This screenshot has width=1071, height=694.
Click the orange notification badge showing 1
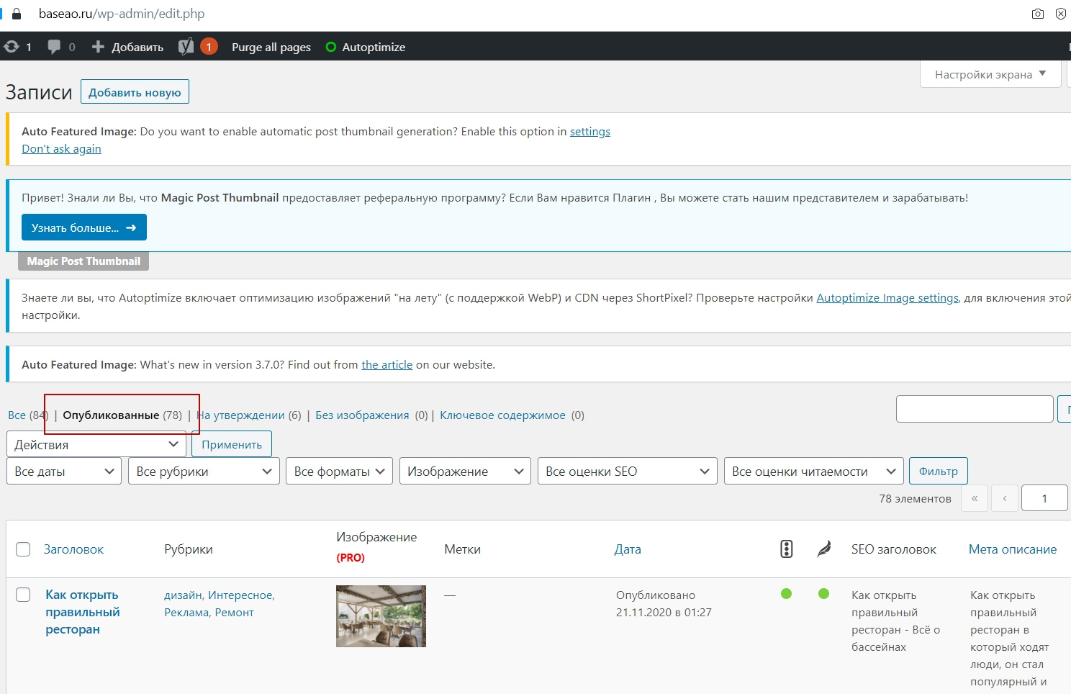click(x=209, y=47)
